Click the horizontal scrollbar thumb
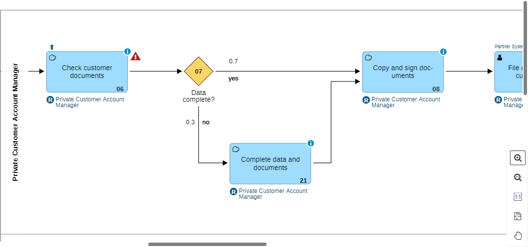The width and height of the screenshot is (528, 247). point(207,244)
